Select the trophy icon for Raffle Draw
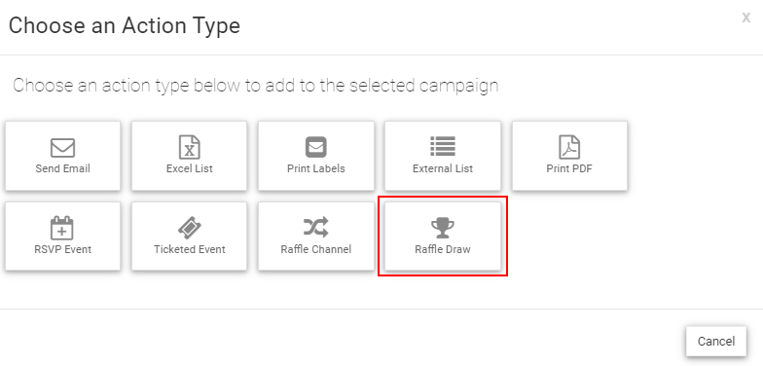The width and height of the screenshot is (763, 366). pyautogui.click(x=442, y=228)
